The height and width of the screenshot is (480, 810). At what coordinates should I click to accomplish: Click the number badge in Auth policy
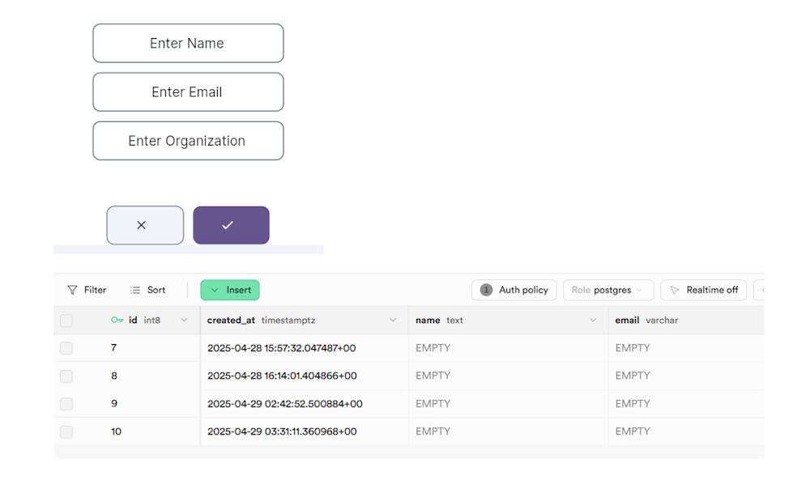click(486, 290)
